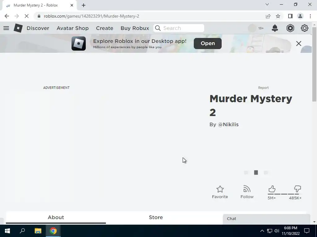This screenshot has height=237, width=317.
Task: Click the 485K+ dislikes count
Action: (x=295, y=198)
